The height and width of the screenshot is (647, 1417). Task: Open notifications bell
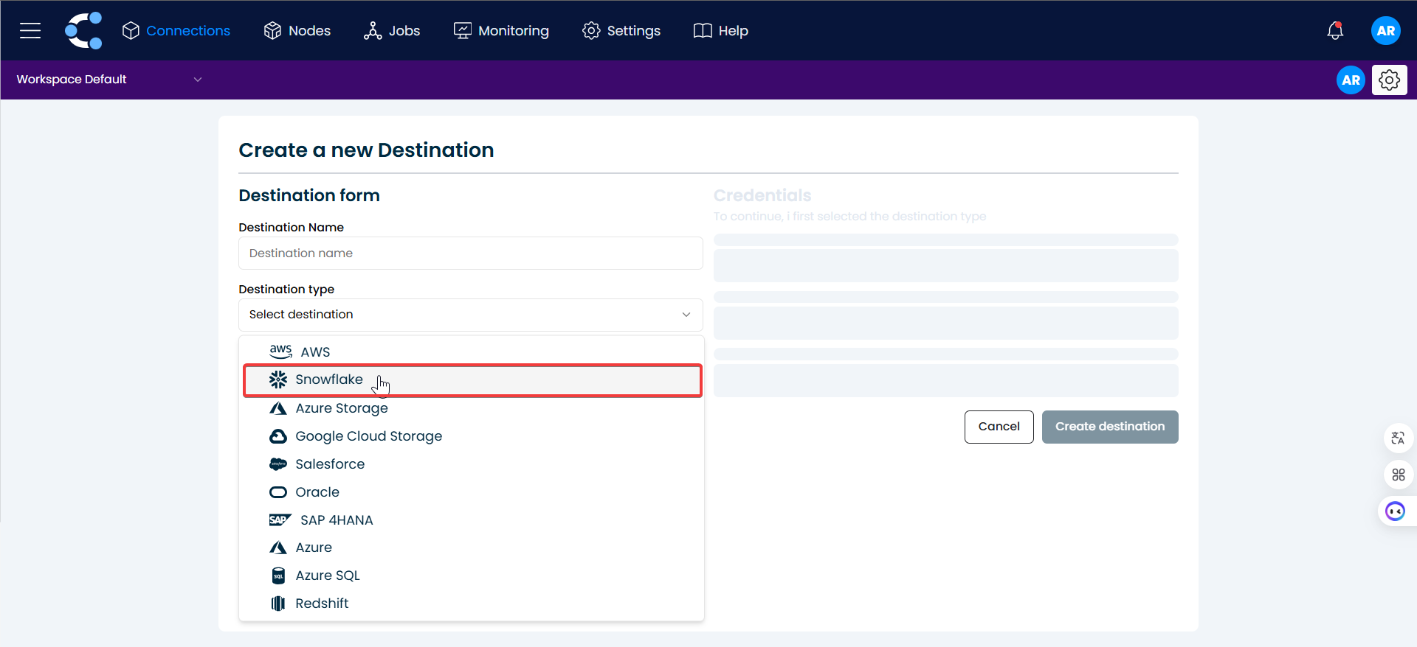[1335, 30]
